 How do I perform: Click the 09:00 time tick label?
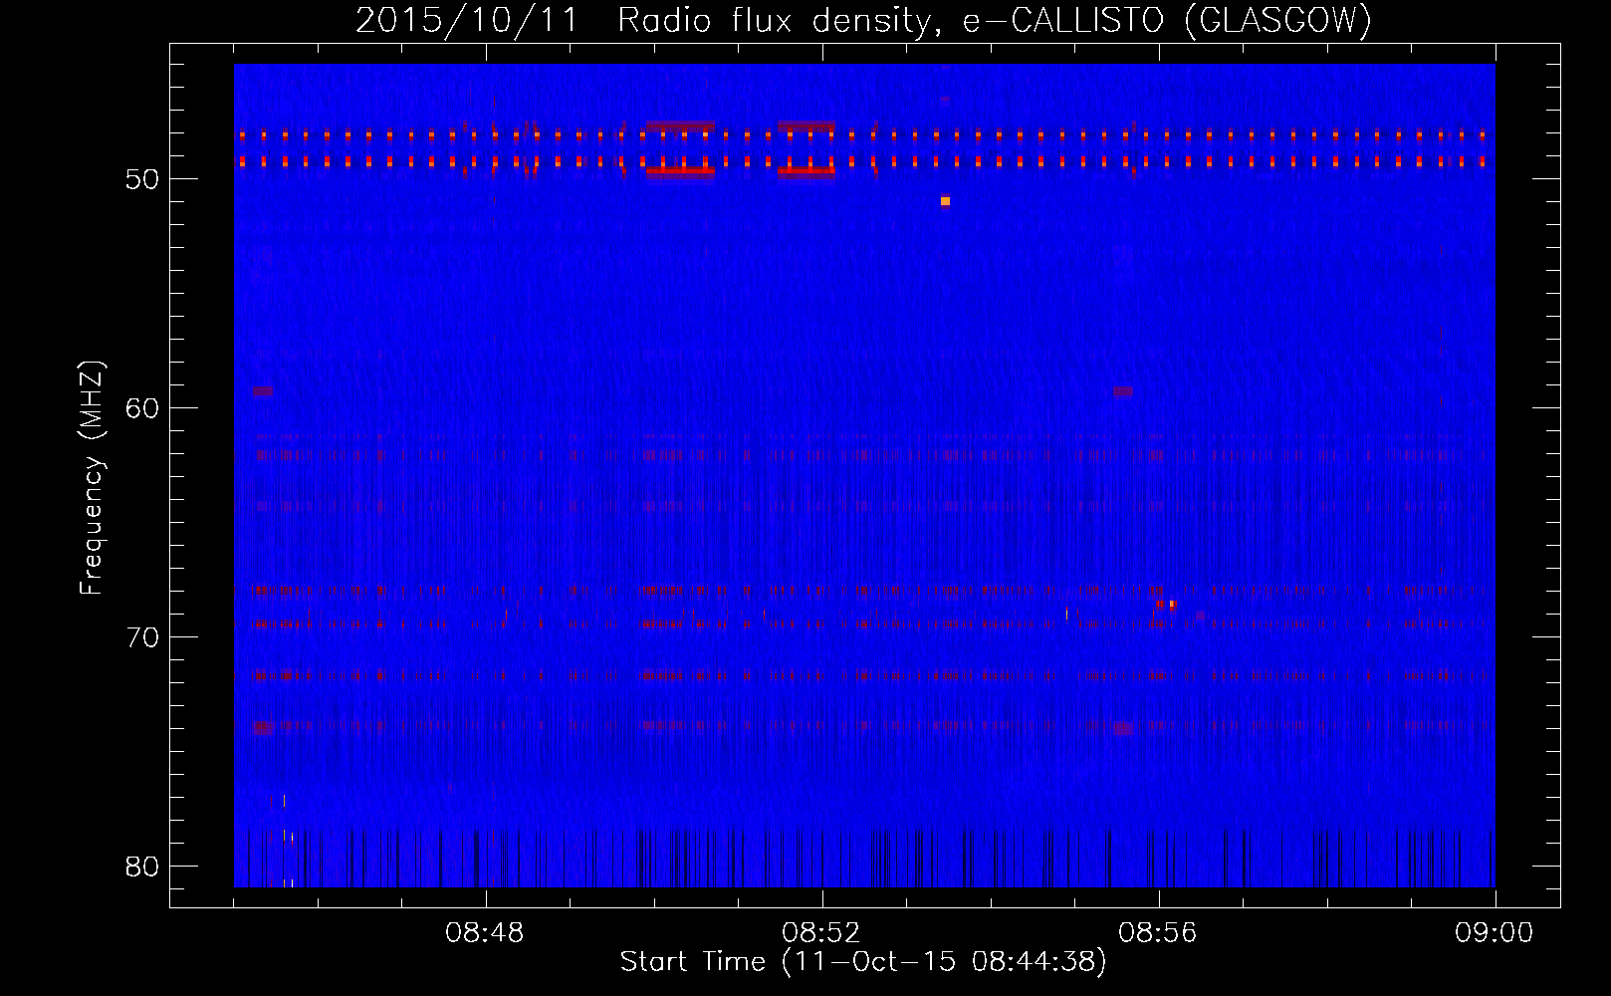(x=1495, y=933)
